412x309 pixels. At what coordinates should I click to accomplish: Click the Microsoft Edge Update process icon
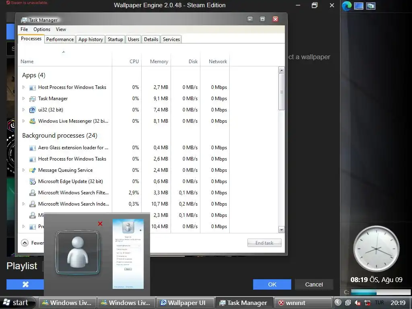tap(32, 181)
